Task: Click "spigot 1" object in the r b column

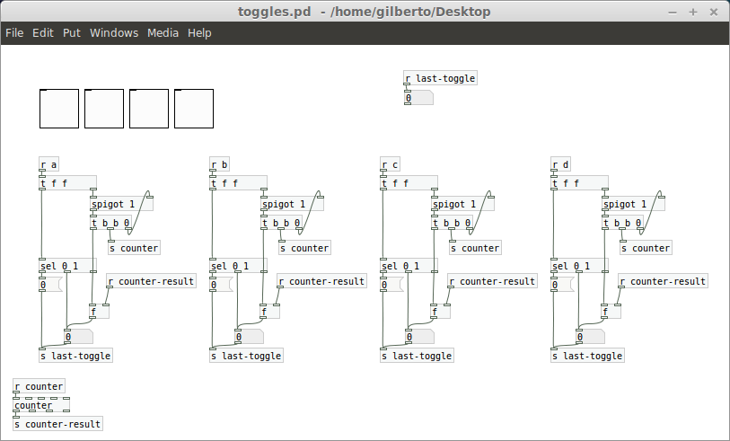Action: click(x=287, y=205)
